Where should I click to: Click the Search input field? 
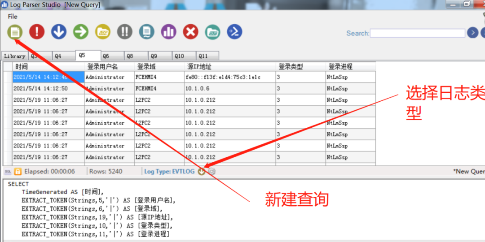click(x=417, y=33)
